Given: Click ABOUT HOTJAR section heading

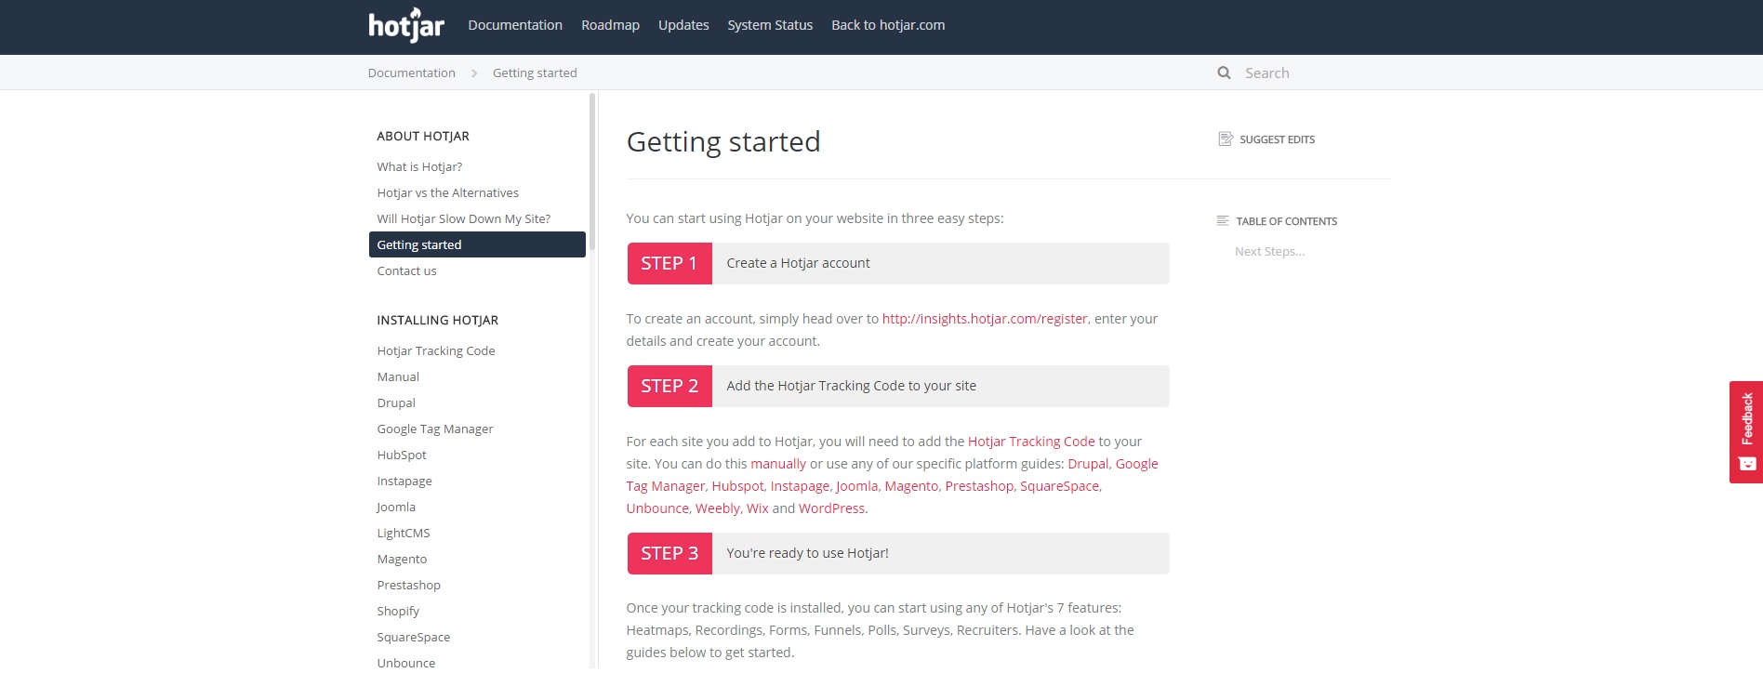Looking at the screenshot, I should click(x=423, y=136).
